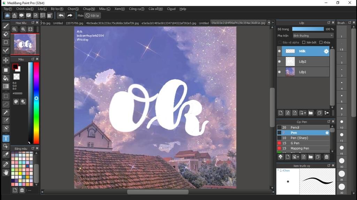Viewport: 357px width, 200px height.
Task: Toggle visibility of Milk layer
Action: [279, 51]
